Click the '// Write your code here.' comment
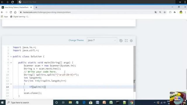 tap(40, 72)
